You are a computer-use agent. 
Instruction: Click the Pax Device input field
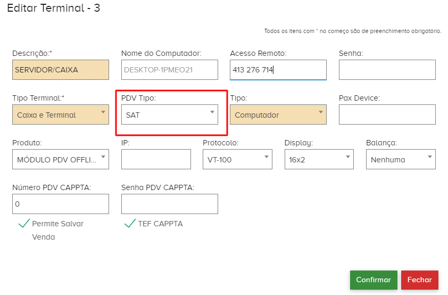click(387, 114)
